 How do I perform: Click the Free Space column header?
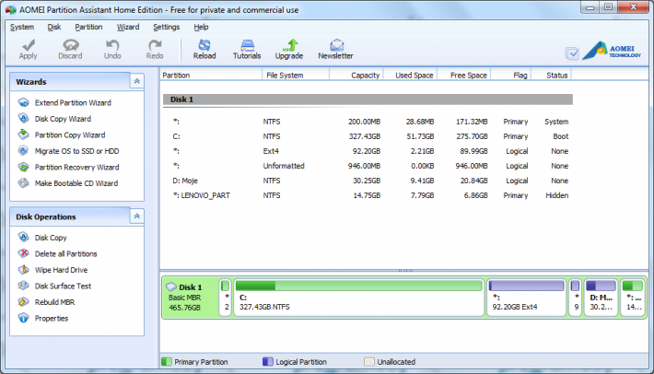click(464, 75)
